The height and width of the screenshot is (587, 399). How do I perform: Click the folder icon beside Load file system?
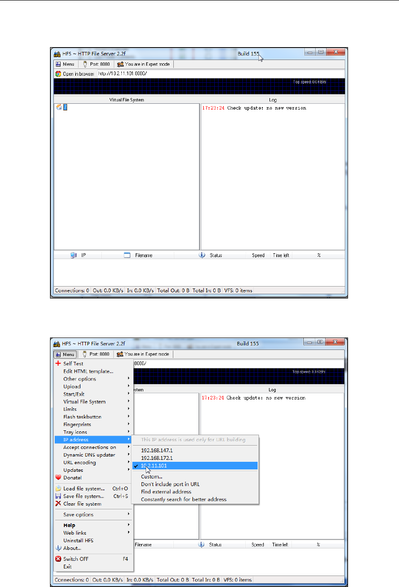click(x=58, y=488)
